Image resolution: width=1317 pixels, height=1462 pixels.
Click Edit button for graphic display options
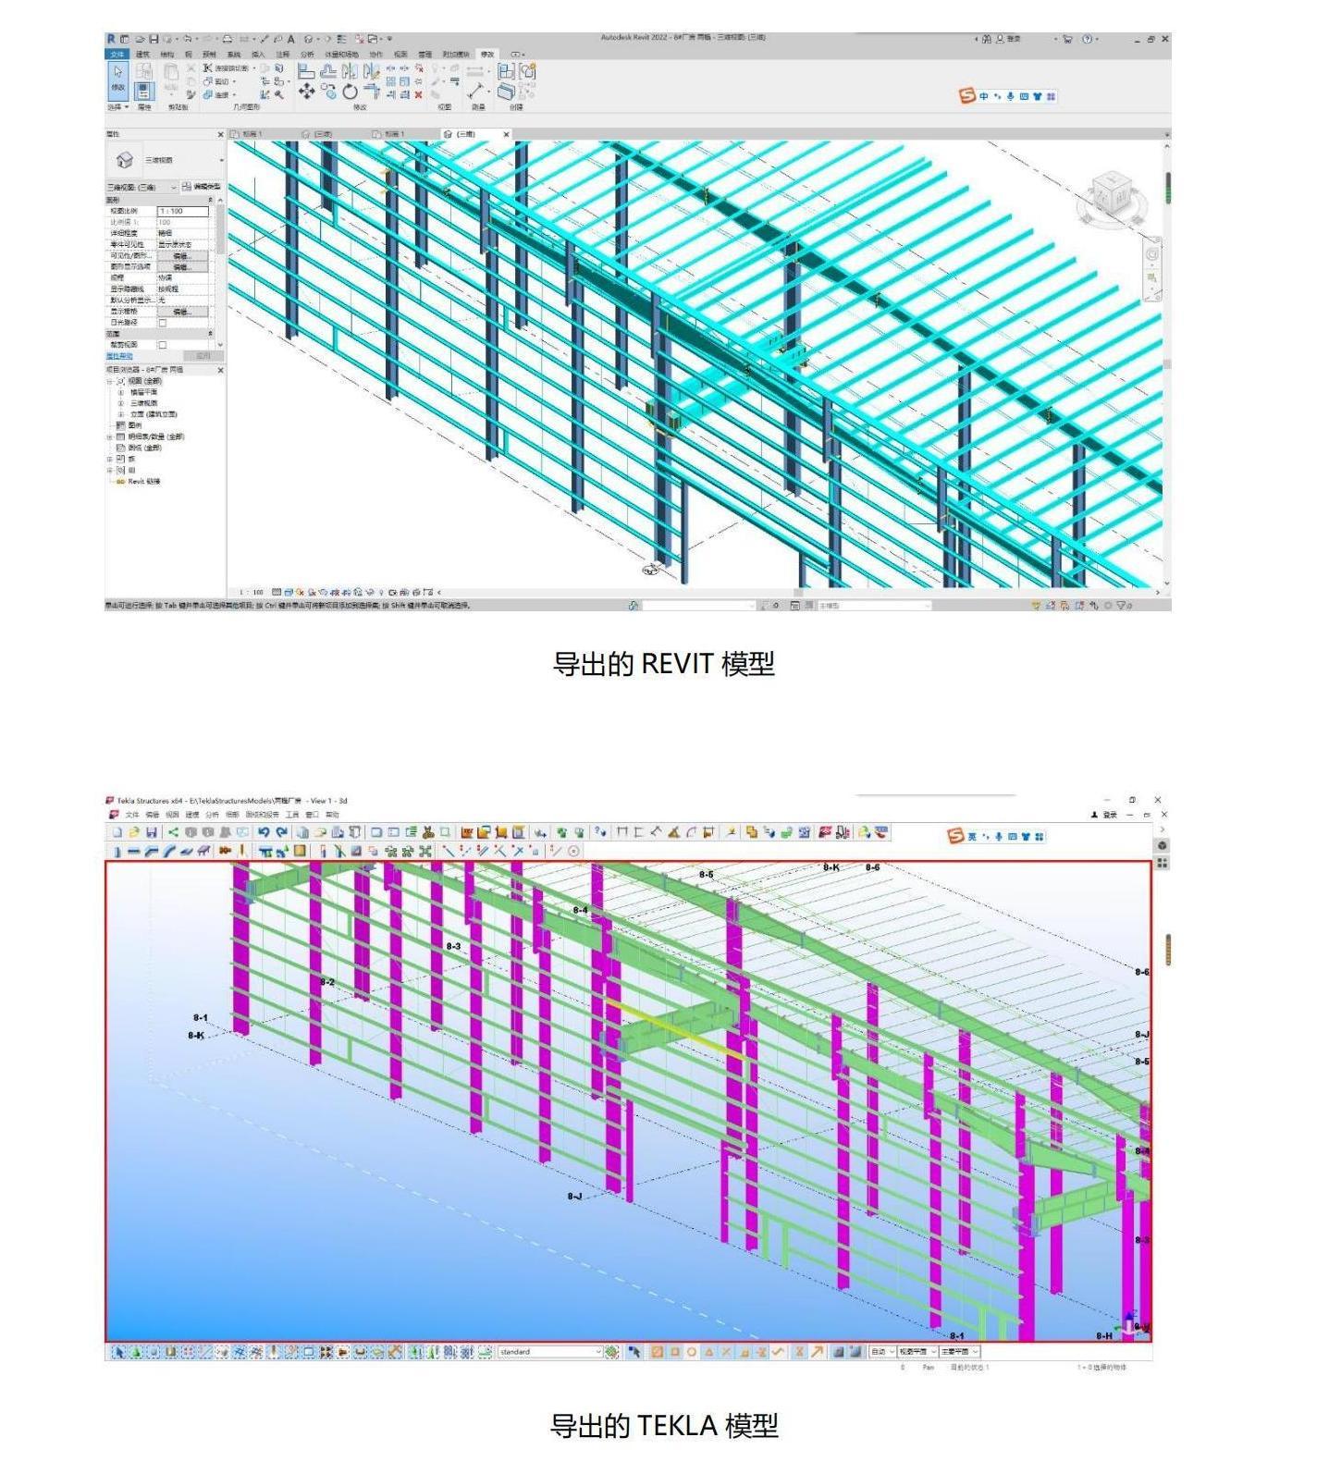[183, 267]
